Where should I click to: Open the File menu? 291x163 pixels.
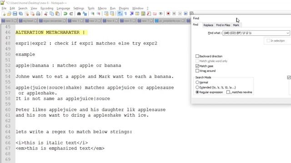click(x=4, y=8)
